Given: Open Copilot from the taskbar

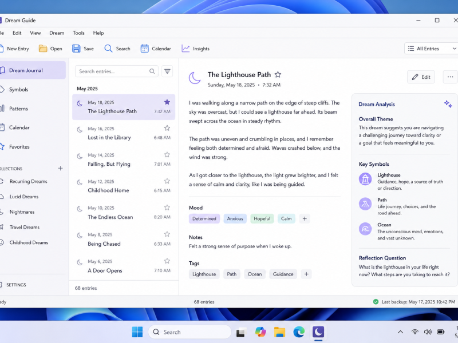Looking at the screenshot, I should point(260,332).
